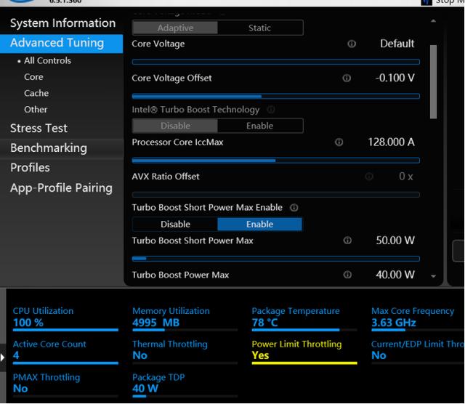Image resolution: width=465 pixels, height=404 pixels.
Task: Select Static core voltage mode
Action: (260, 28)
